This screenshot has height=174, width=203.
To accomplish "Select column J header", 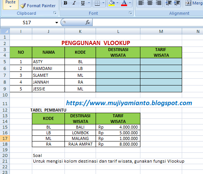I will point(48,31).
